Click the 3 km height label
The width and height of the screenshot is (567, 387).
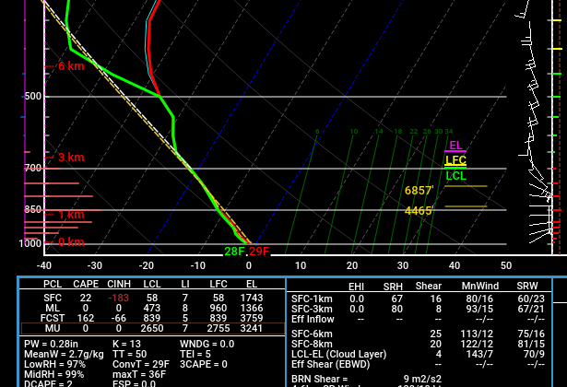pos(70,158)
